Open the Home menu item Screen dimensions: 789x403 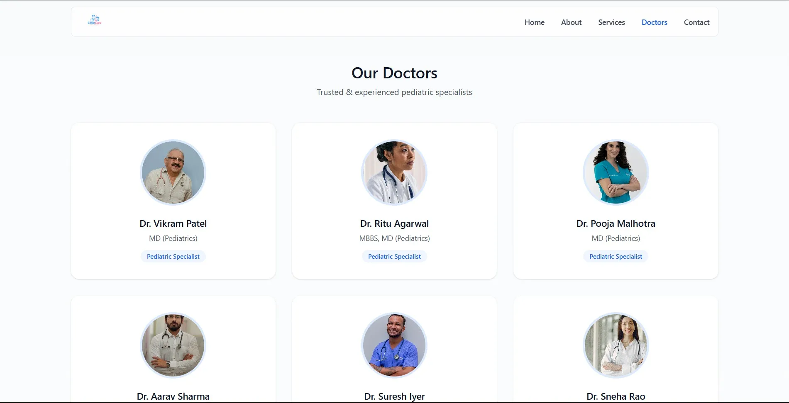click(x=534, y=22)
